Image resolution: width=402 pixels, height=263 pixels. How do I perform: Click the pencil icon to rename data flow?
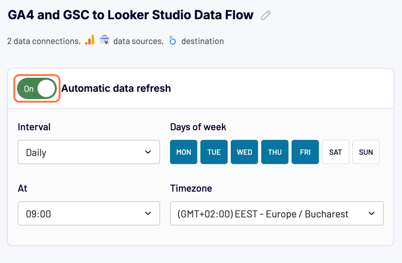[266, 15]
